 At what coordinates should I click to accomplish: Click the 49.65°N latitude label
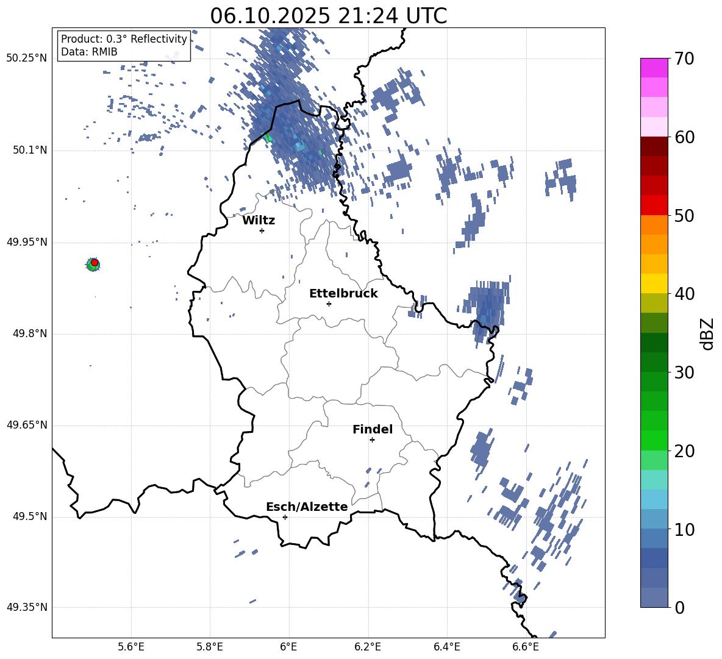27,425
